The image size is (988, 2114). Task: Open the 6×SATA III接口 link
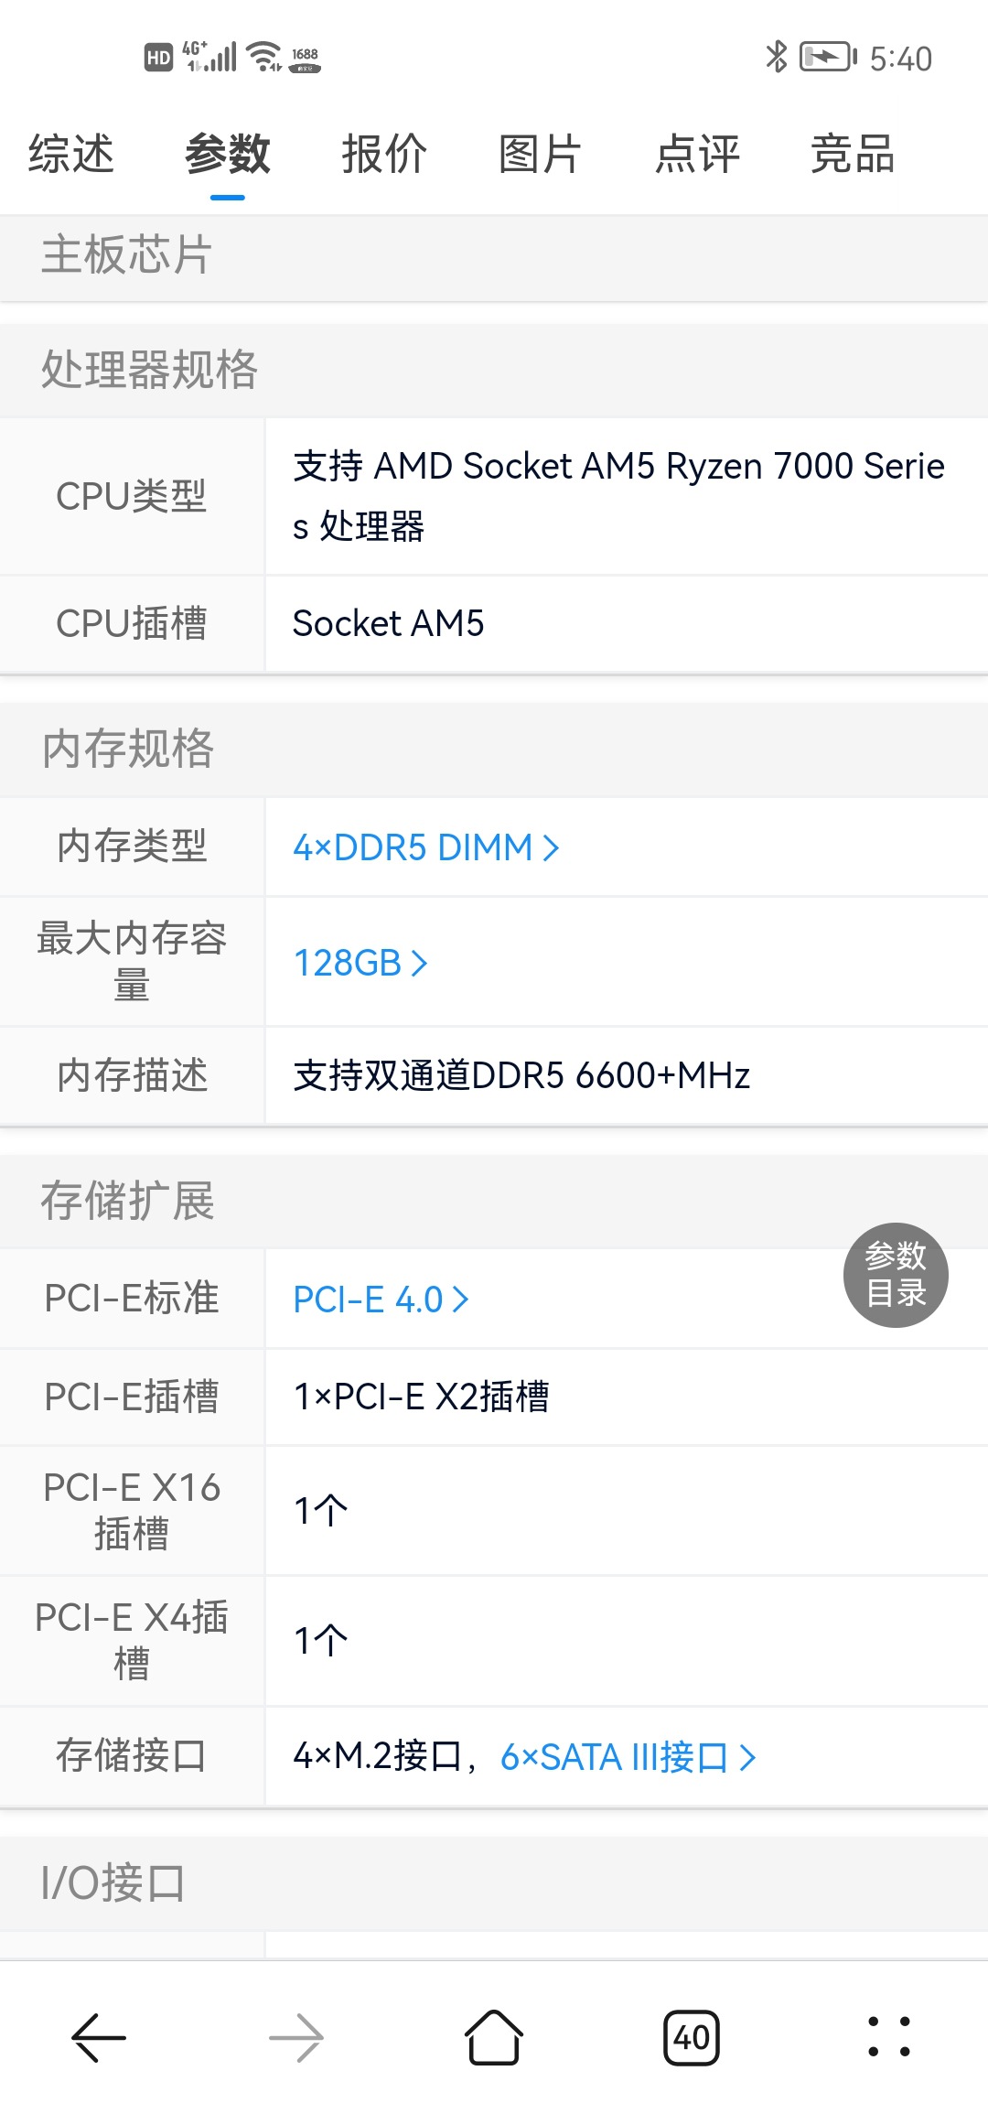pyautogui.click(x=628, y=1757)
